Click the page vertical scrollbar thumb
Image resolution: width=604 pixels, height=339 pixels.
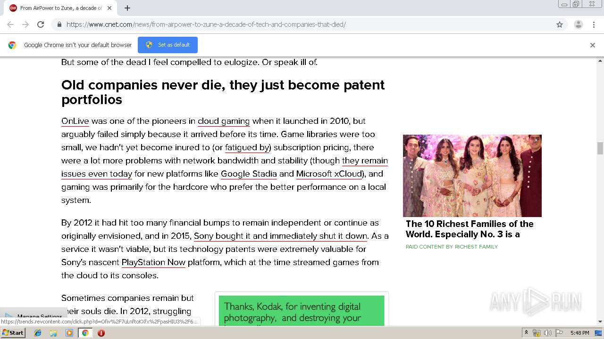[600, 148]
